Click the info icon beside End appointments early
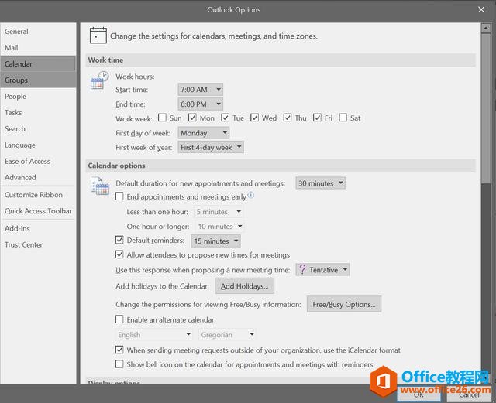The width and height of the screenshot is (496, 403). click(251, 196)
